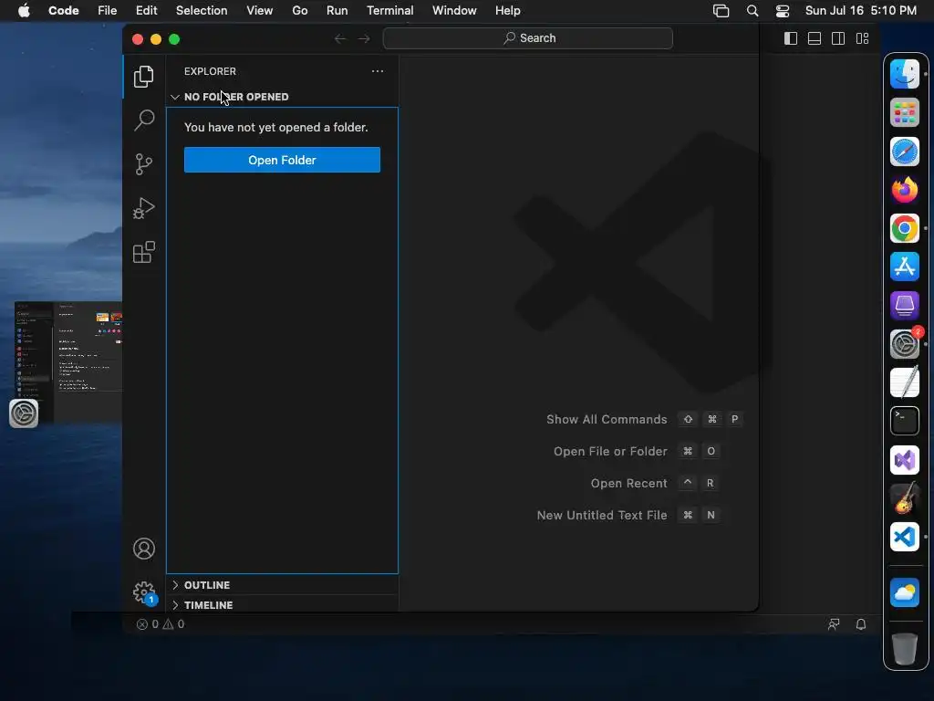Open Google Chrome from the Dock
This screenshot has width=934, height=701.
[904, 228]
